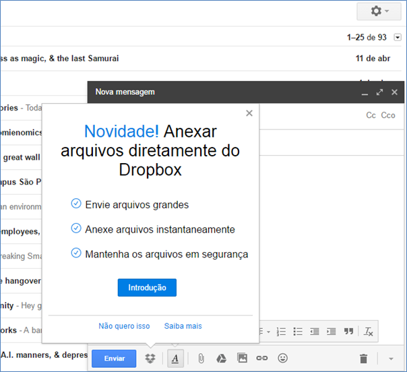The image size is (407, 372).
Task: Open the email about the last Samurai
Action: 201,59
